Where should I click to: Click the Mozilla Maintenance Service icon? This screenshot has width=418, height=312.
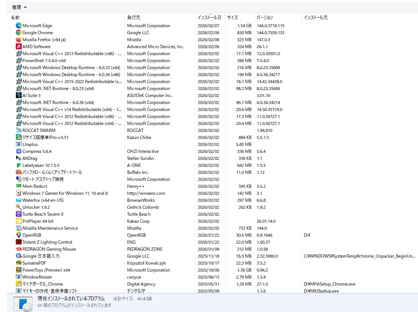(x=19, y=228)
